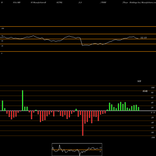Click the -100 label on the MR axis

tap(153, 138)
